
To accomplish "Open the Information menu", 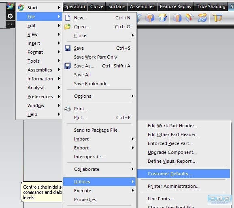I will coord(39,79).
